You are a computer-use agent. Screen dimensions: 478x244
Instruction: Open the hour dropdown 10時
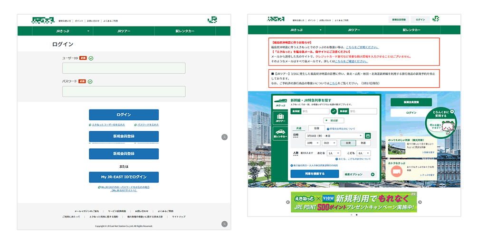(x=313, y=143)
